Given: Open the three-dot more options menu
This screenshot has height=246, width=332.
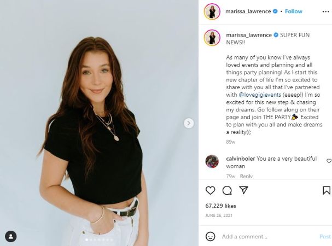Looking at the screenshot, I should pos(325,11).
